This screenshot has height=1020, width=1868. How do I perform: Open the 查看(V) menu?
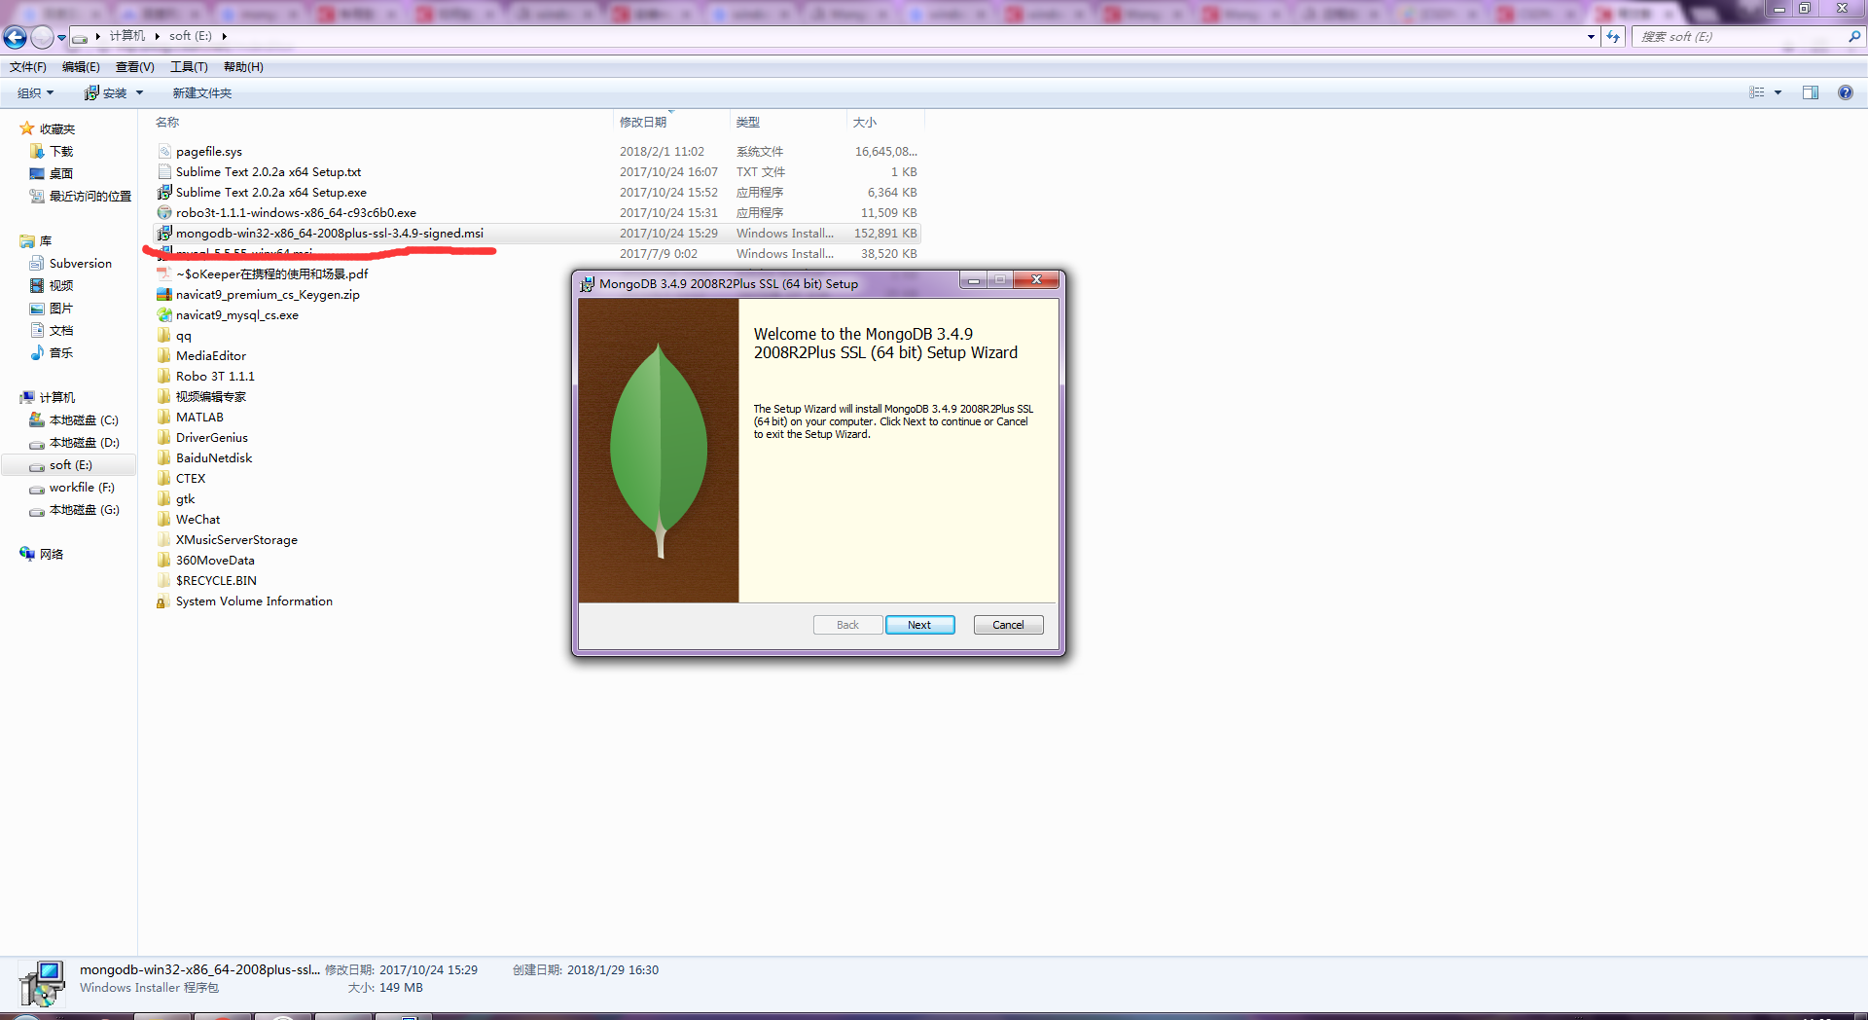[134, 67]
